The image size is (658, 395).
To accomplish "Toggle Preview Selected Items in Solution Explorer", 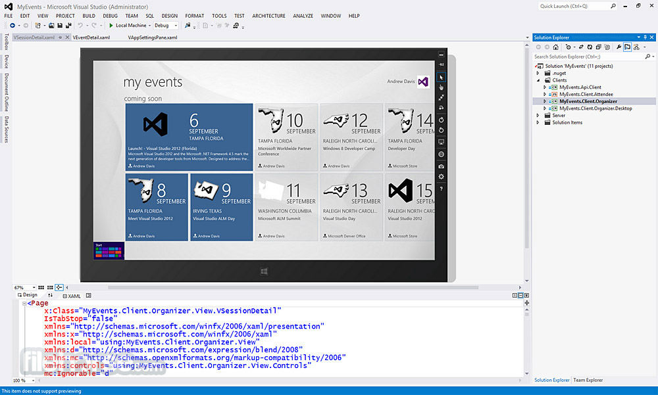I will (x=627, y=47).
